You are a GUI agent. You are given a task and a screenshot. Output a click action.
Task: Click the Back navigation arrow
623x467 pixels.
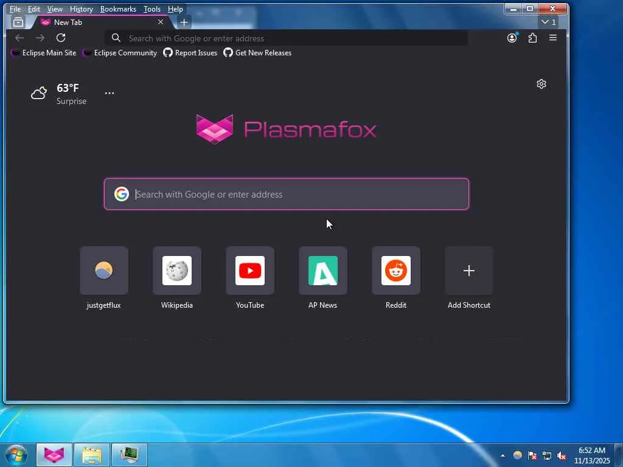pyautogui.click(x=19, y=38)
